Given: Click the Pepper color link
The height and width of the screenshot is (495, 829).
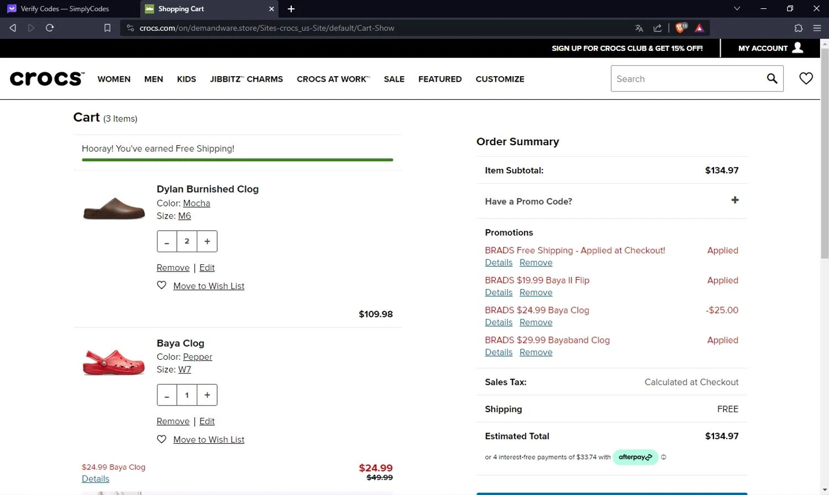Looking at the screenshot, I should click(x=198, y=356).
